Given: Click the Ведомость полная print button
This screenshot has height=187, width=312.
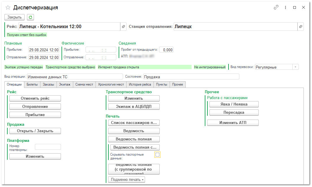Looking at the screenshot, I should point(134,139).
